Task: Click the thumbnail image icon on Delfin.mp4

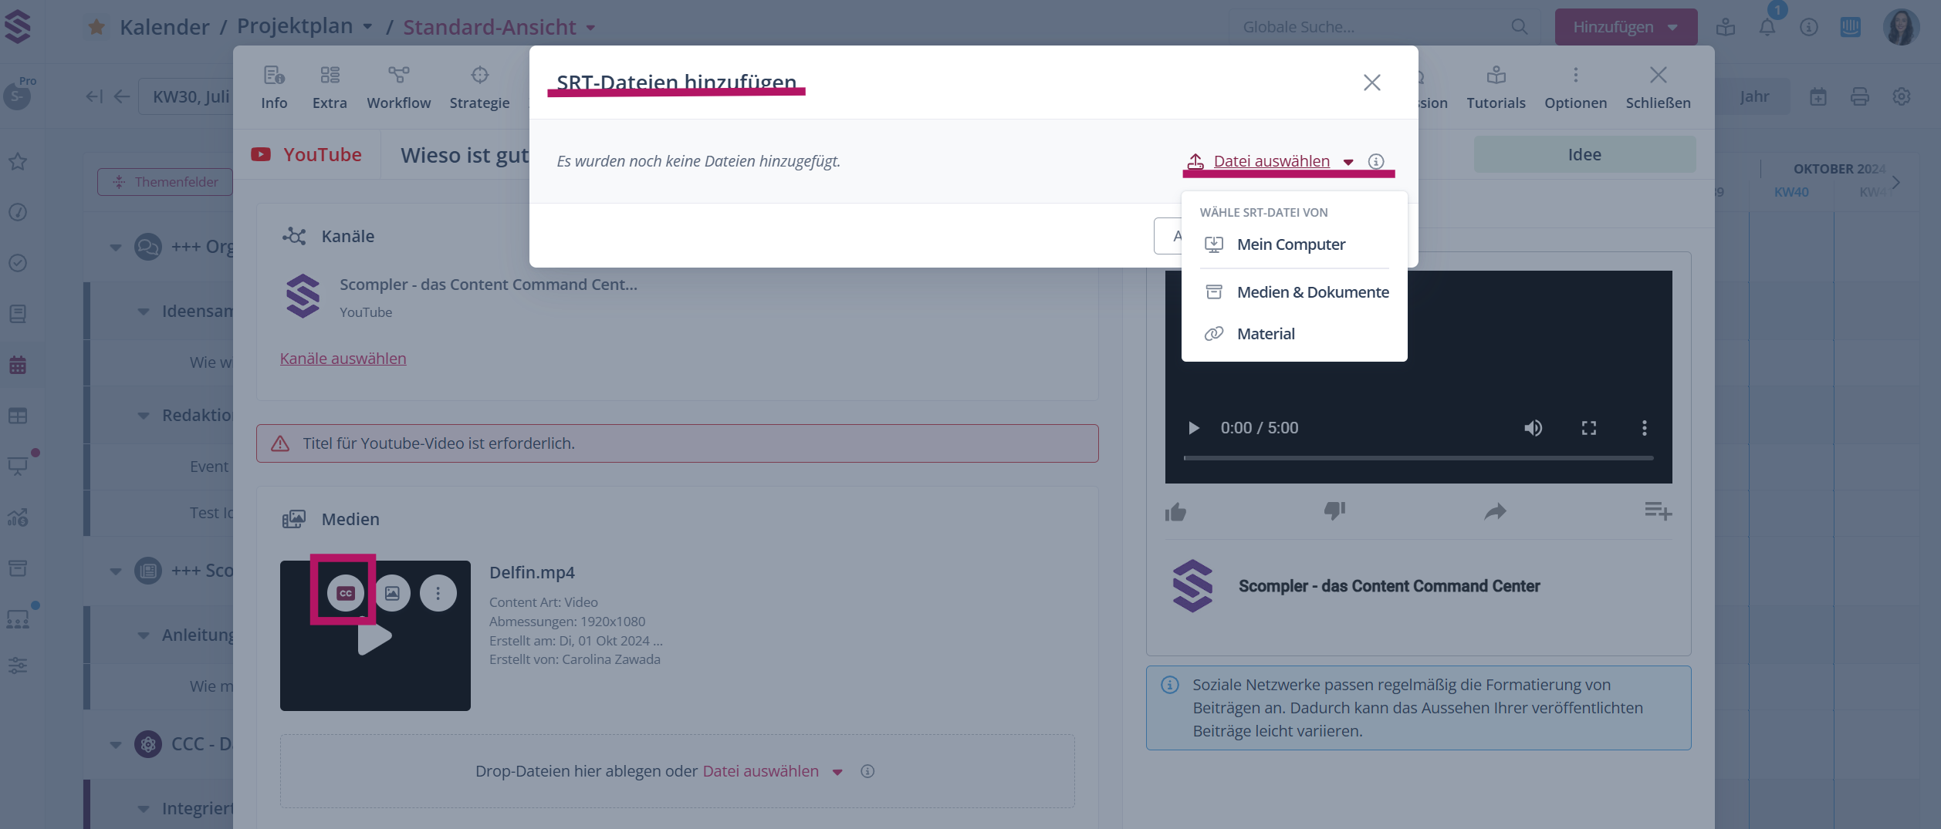Action: tap(392, 593)
